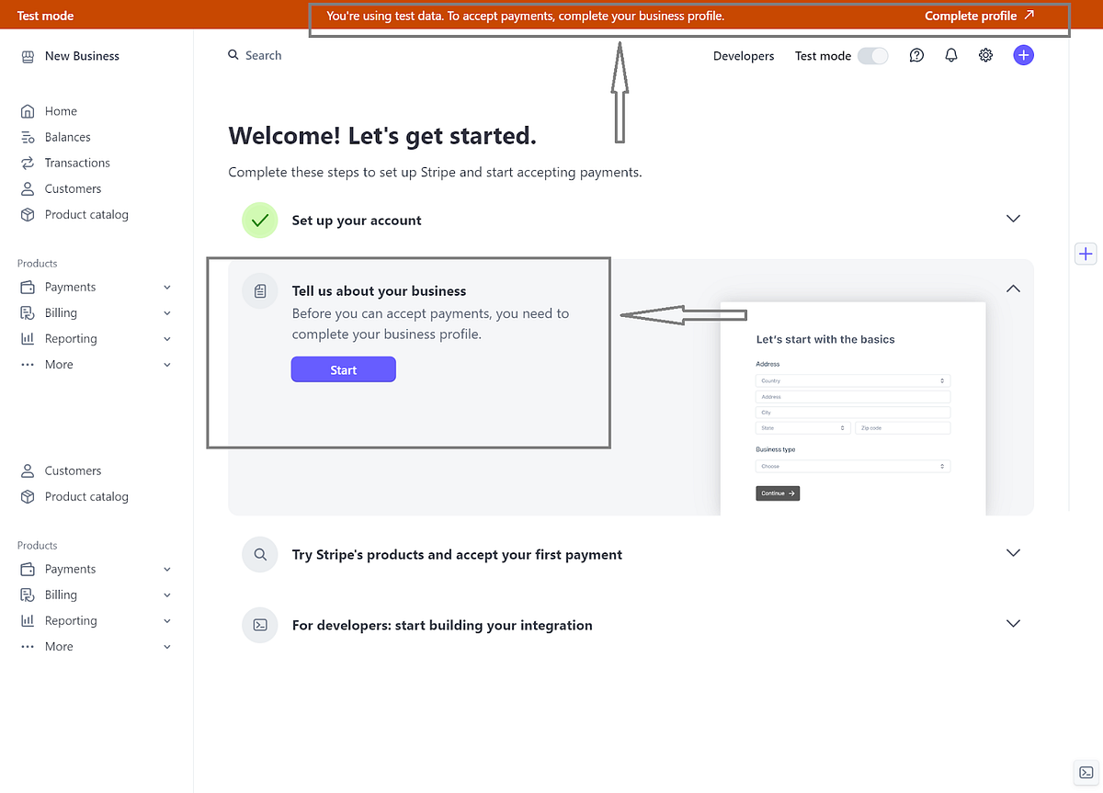Collapse the Tell us about your business section
The width and height of the screenshot is (1103, 793).
(x=1013, y=289)
